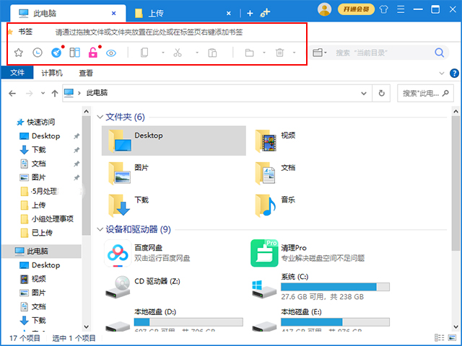Open the 查看 ribbon tab
This screenshot has width=462, height=346.
86,73
